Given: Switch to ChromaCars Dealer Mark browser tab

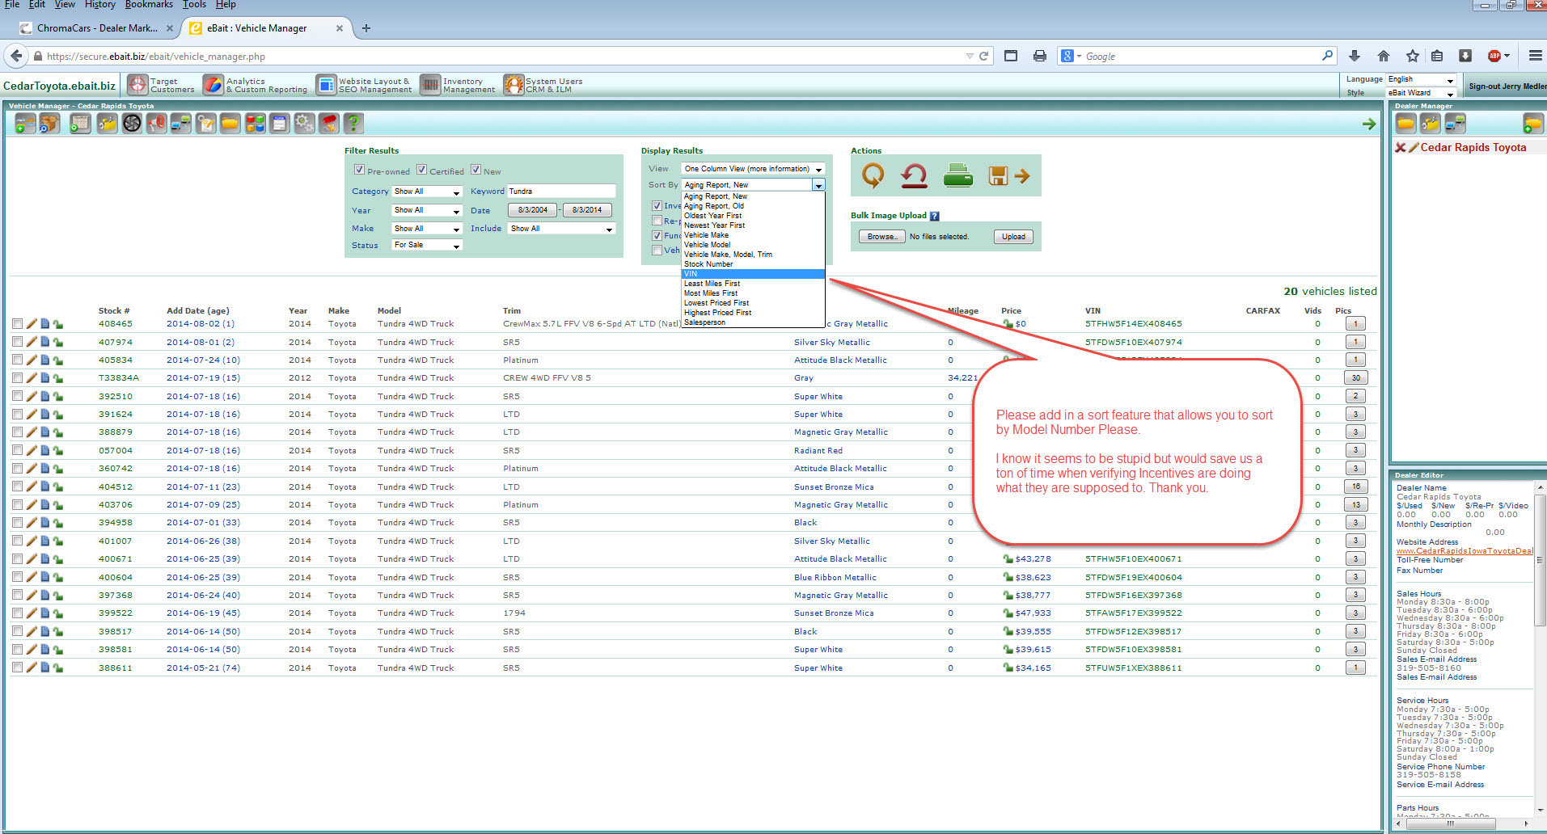Looking at the screenshot, I should [96, 28].
